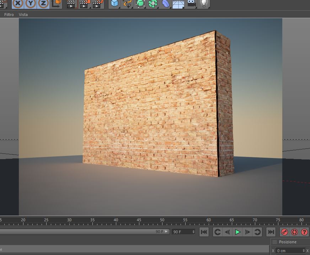Screen dimensions: 310x255
Task: Toggle the X axis lock
Action: 18,4
